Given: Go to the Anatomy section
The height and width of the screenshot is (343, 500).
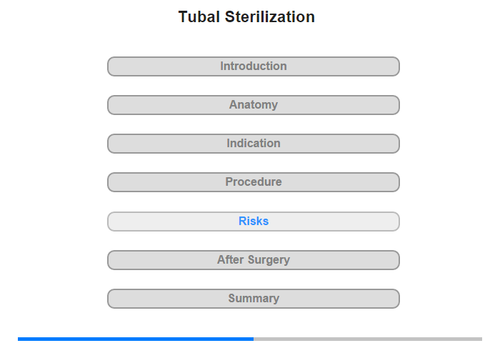Looking at the screenshot, I should (x=254, y=105).
